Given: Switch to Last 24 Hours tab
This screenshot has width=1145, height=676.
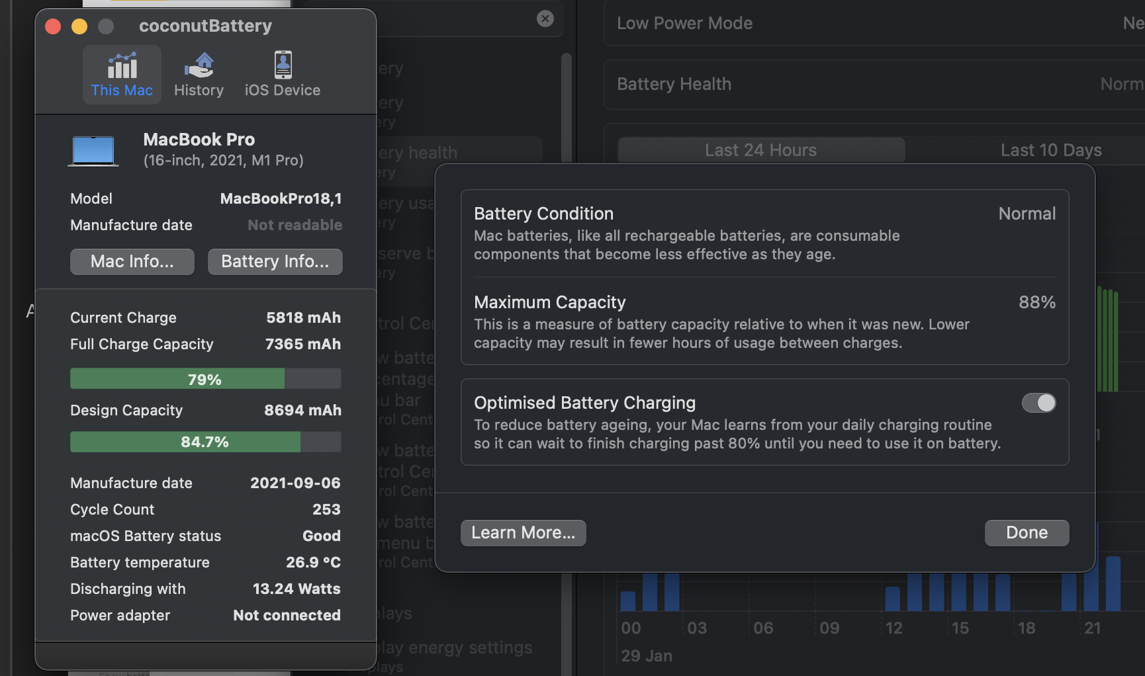Looking at the screenshot, I should tap(760, 150).
